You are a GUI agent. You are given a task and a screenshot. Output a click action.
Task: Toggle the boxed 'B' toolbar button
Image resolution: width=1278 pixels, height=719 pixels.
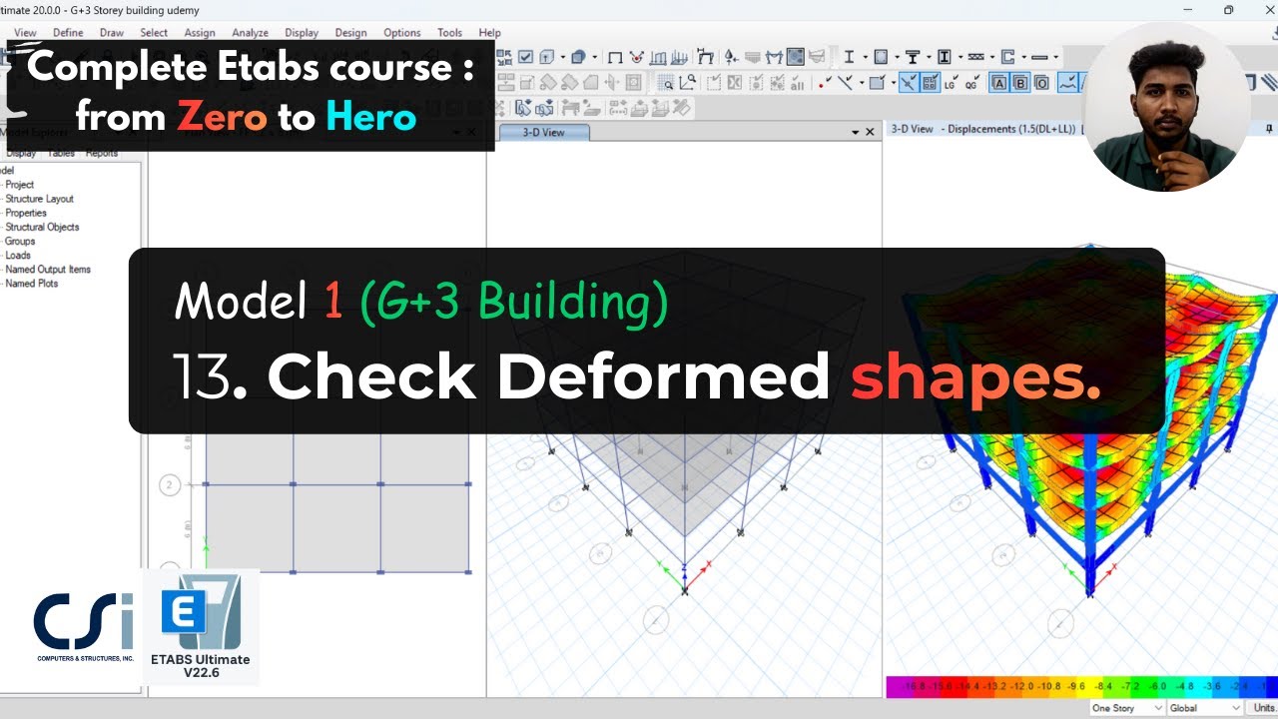click(1020, 83)
